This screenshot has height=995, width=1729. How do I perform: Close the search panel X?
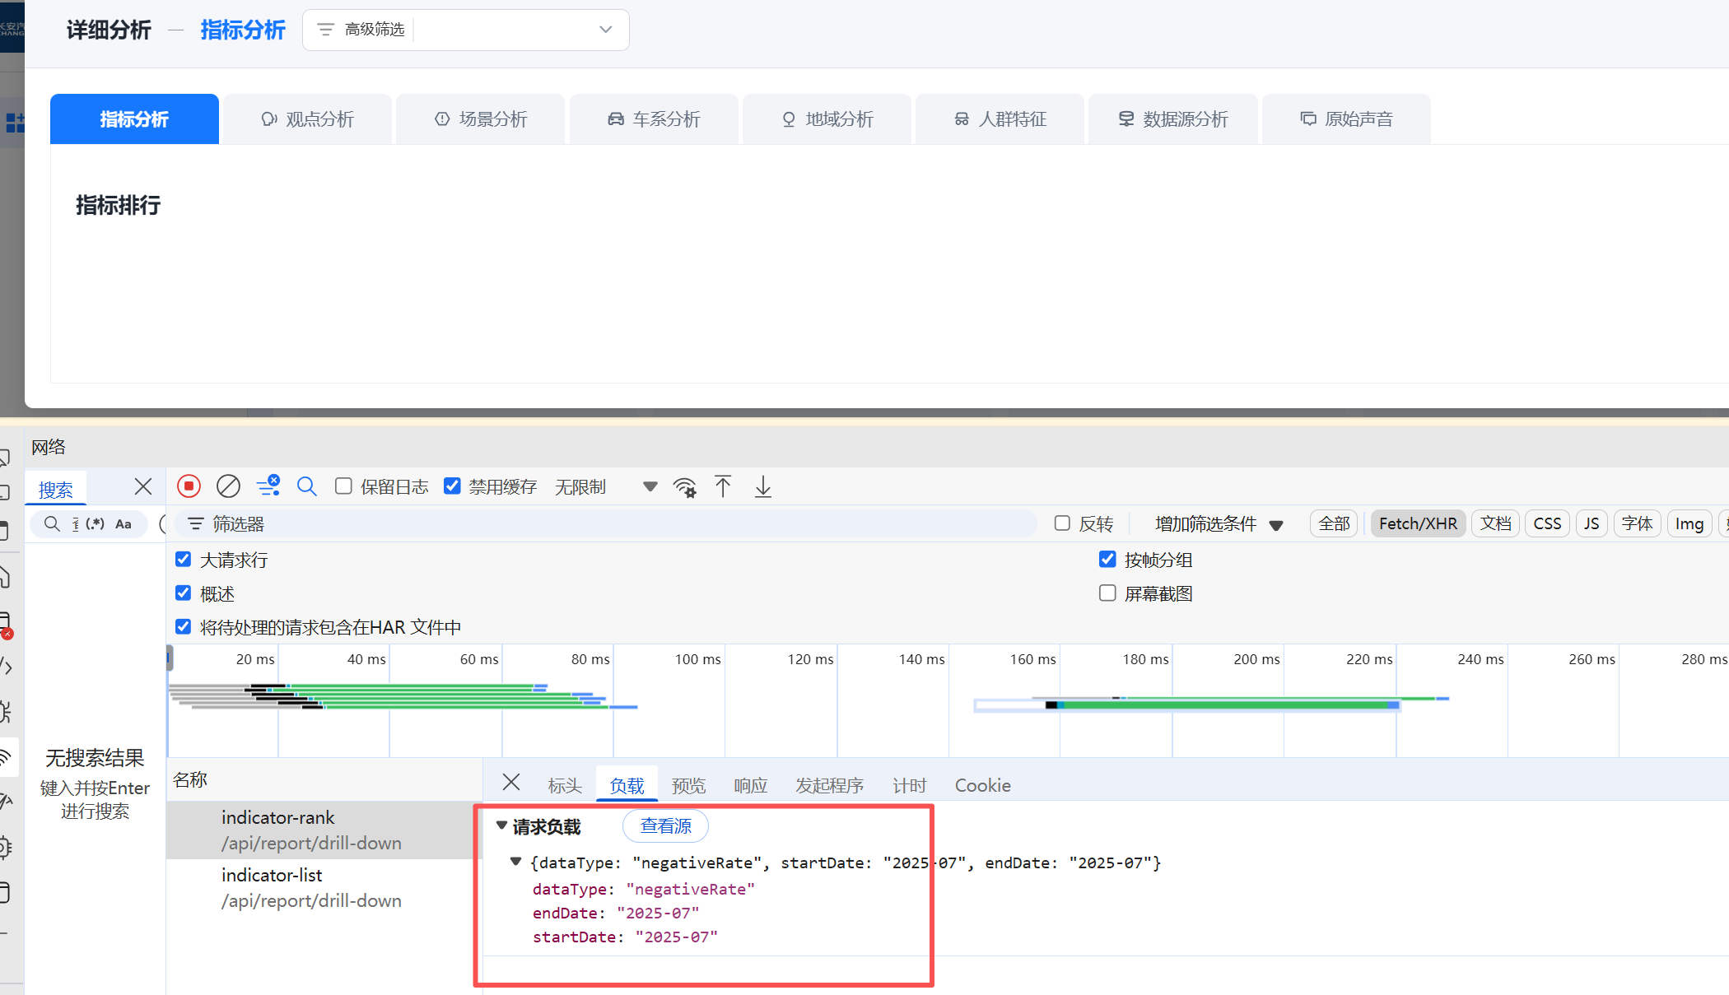coord(143,486)
